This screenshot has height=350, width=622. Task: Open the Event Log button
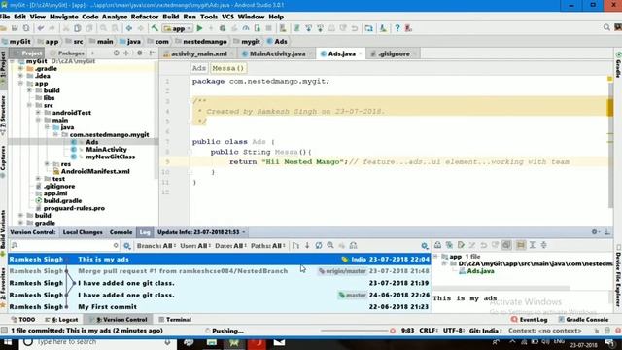pyautogui.click(x=529, y=320)
